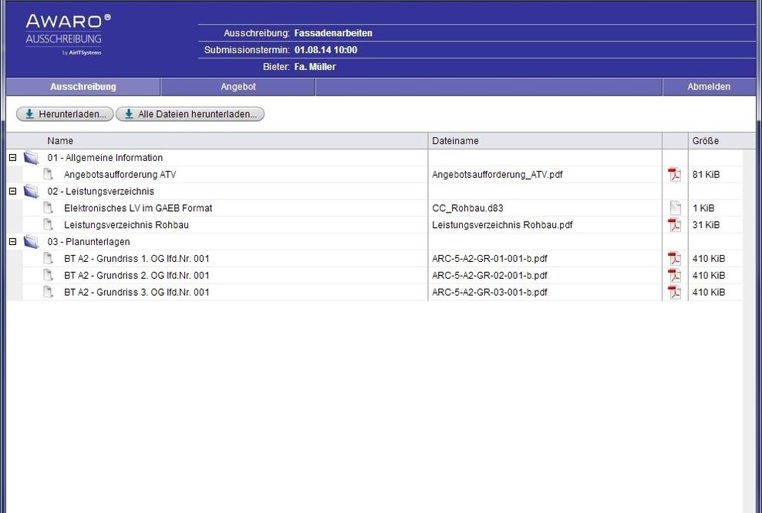Click the Größe column header
The width and height of the screenshot is (762, 513).
coord(705,141)
